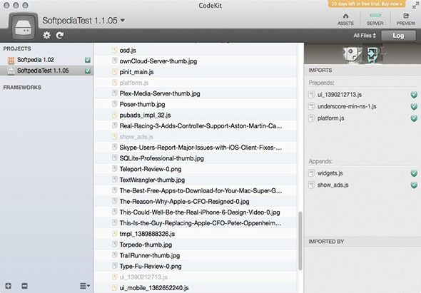Click the TrailRunner-thumb.jpg file icon
The width and height of the screenshot is (421, 293).
point(115,255)
